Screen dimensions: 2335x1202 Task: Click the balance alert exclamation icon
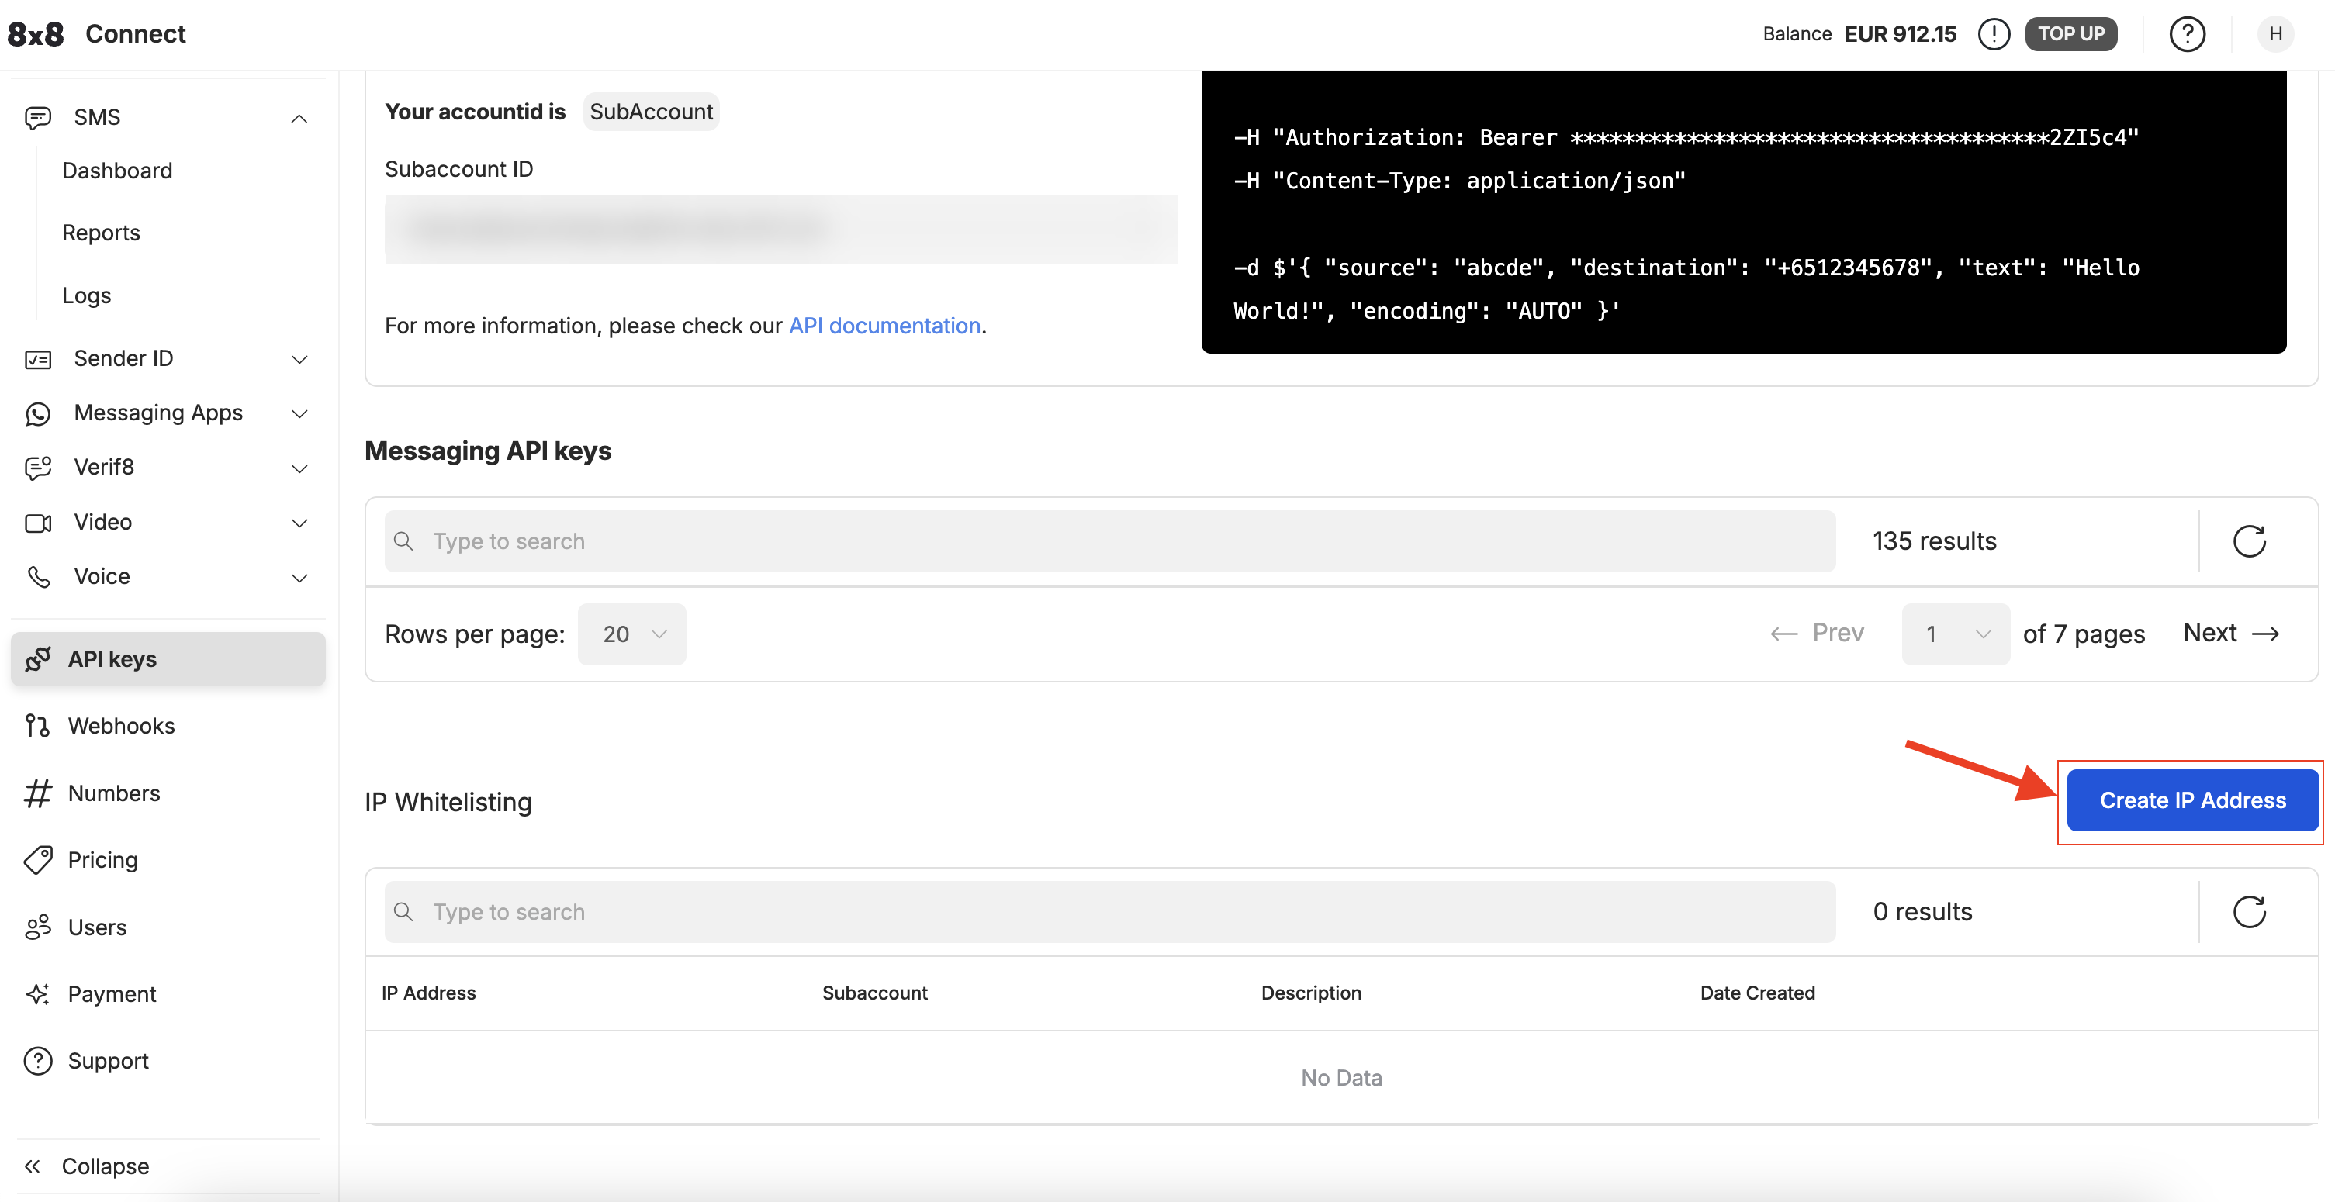click(1993, 34)
